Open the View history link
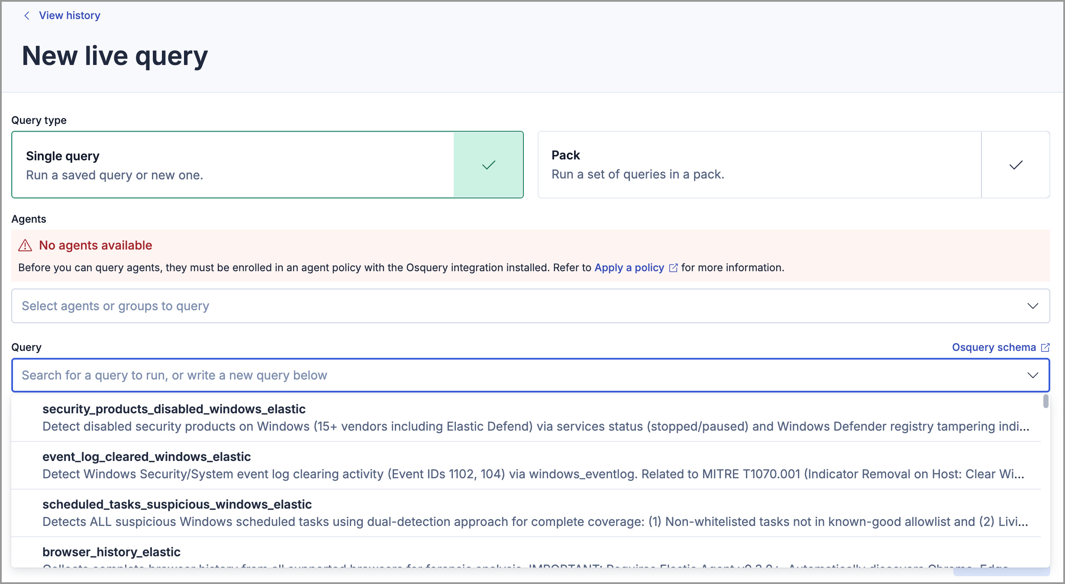The height and width of the screenshot is (584, 1065). 69,16
